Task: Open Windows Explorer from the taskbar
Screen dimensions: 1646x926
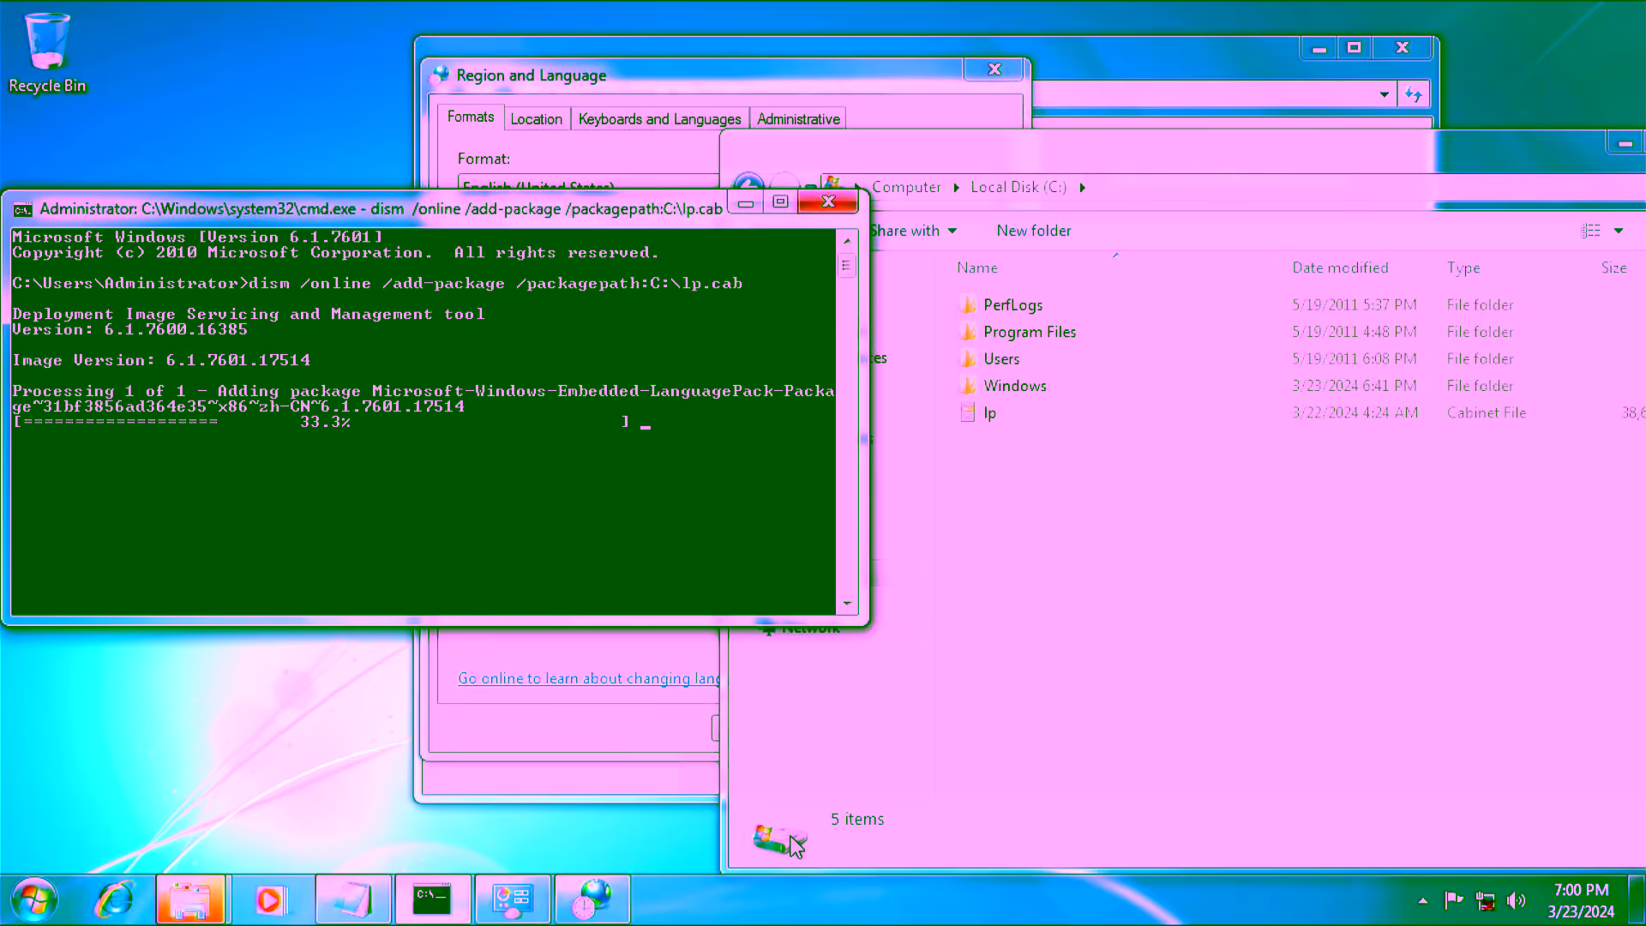Action: pos(190,899)
